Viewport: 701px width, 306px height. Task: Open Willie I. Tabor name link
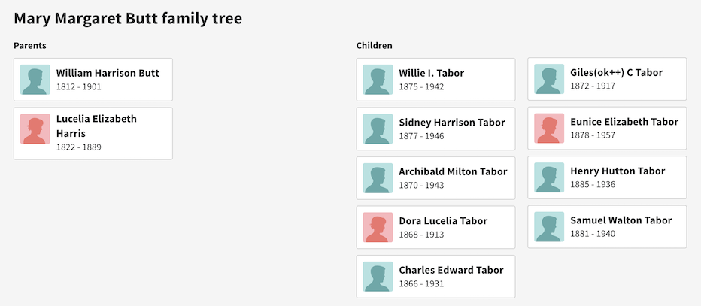[x=431, y=73]
